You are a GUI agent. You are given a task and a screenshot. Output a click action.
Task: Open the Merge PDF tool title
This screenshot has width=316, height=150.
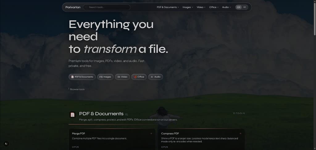coord(78,133)
